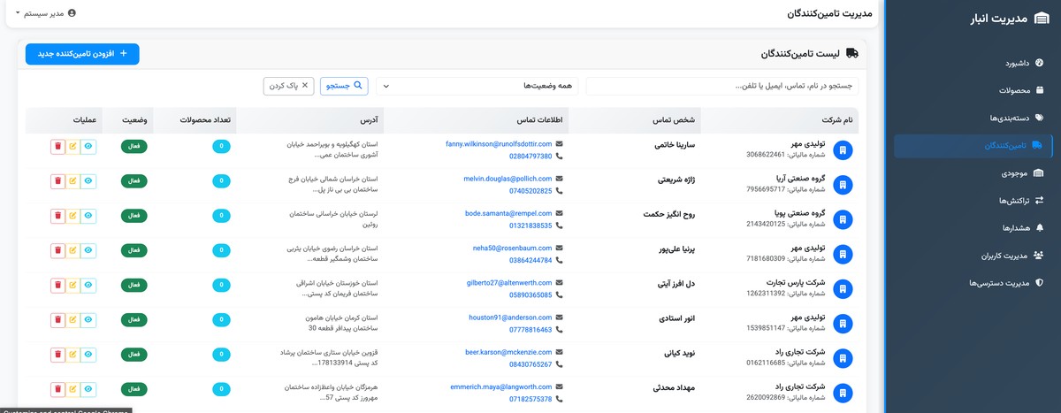Viewport: 1061px width, 413px height.
Task: Click email link beer.karson@mckenzie.com
Action: pos(508,352)
